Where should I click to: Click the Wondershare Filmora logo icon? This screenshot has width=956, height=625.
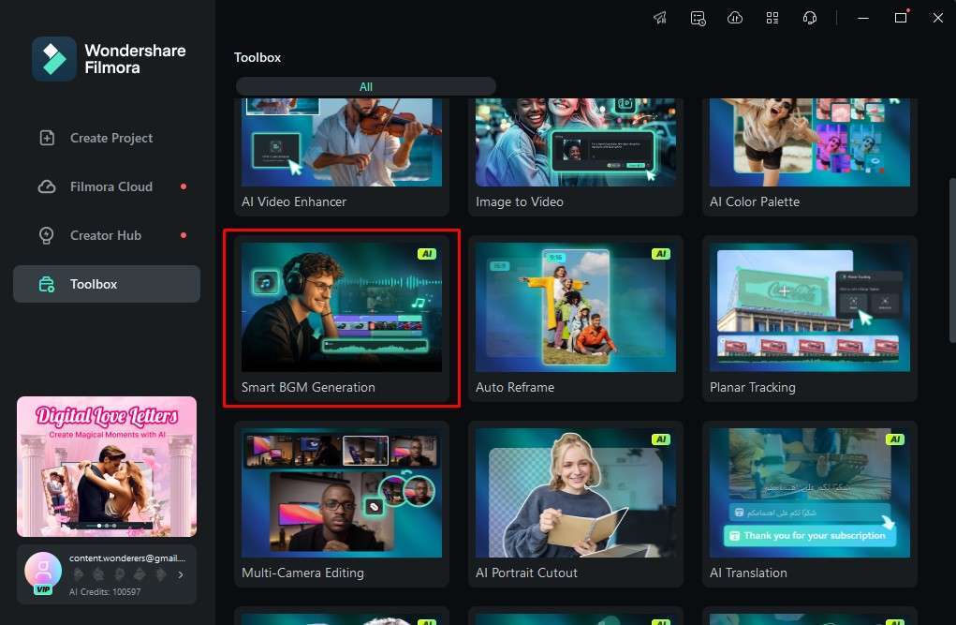point(54,59)
